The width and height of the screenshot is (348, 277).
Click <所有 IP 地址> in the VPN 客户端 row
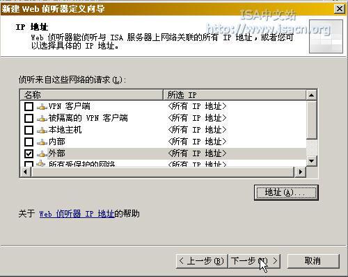pyautogui.click(x=197, y=106)
